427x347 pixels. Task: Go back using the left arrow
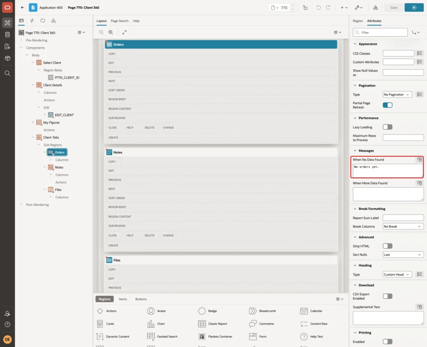[x=23, y=8]
